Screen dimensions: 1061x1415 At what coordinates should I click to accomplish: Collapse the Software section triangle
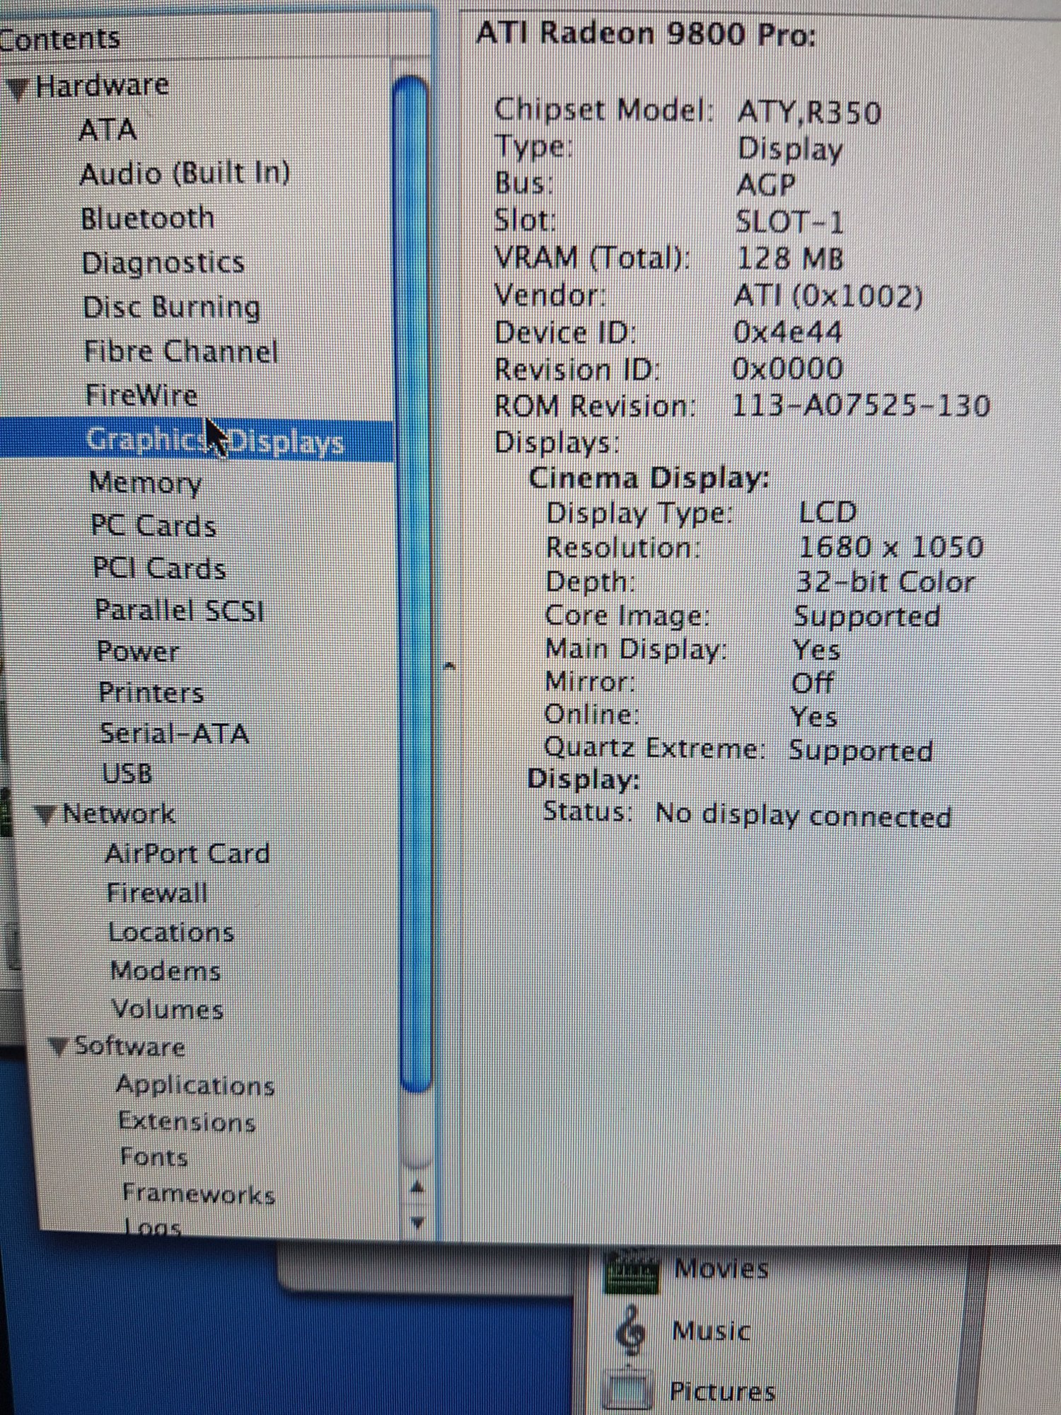pos(59,1047)
